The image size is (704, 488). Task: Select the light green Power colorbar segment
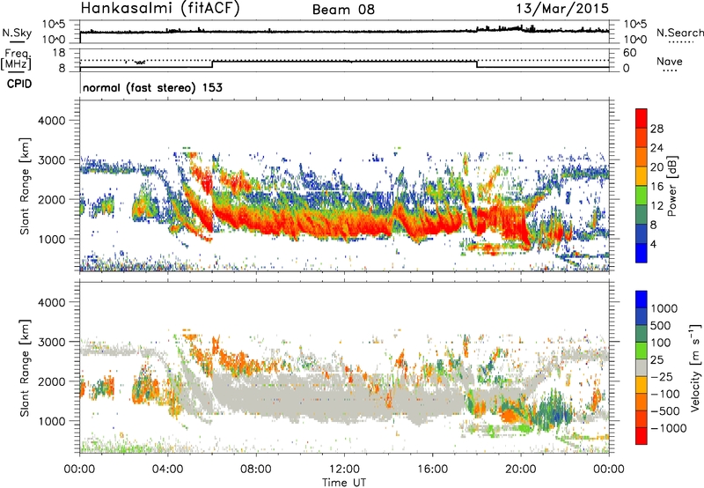point(642,196)
